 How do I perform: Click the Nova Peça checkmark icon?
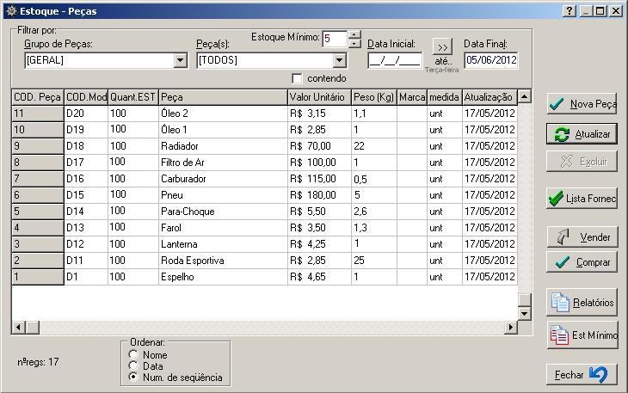click(x=558, y=105)
